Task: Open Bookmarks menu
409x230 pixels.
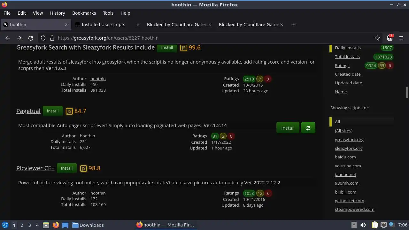Action: tap(84, 13)
